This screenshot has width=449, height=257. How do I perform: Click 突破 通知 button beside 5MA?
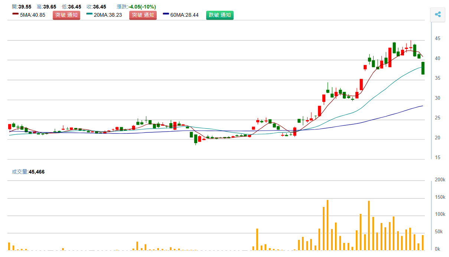(66, 15)
